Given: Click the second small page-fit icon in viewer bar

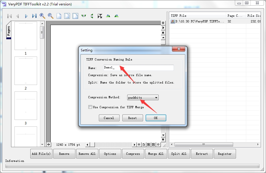Looking at the screenshot, I should pyautogui.click(x=149, y=145).
